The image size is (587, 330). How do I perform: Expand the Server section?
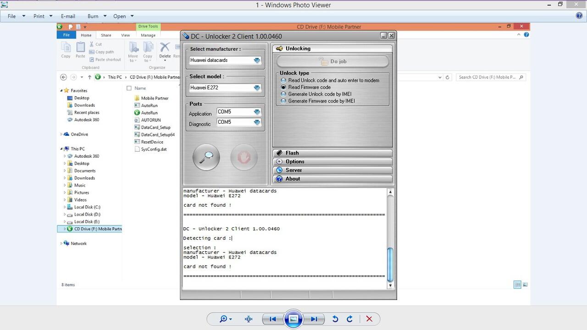[x=332, y=170]
